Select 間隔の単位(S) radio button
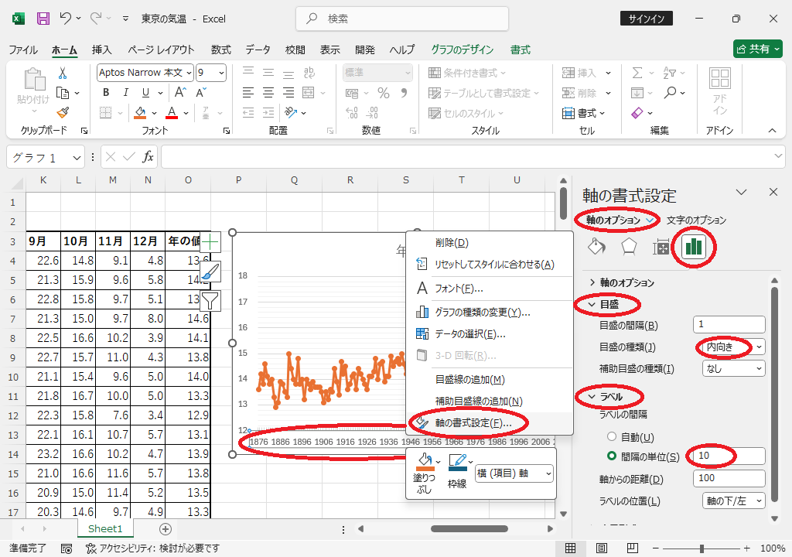The image size is (792, 557). pos(612,456)
